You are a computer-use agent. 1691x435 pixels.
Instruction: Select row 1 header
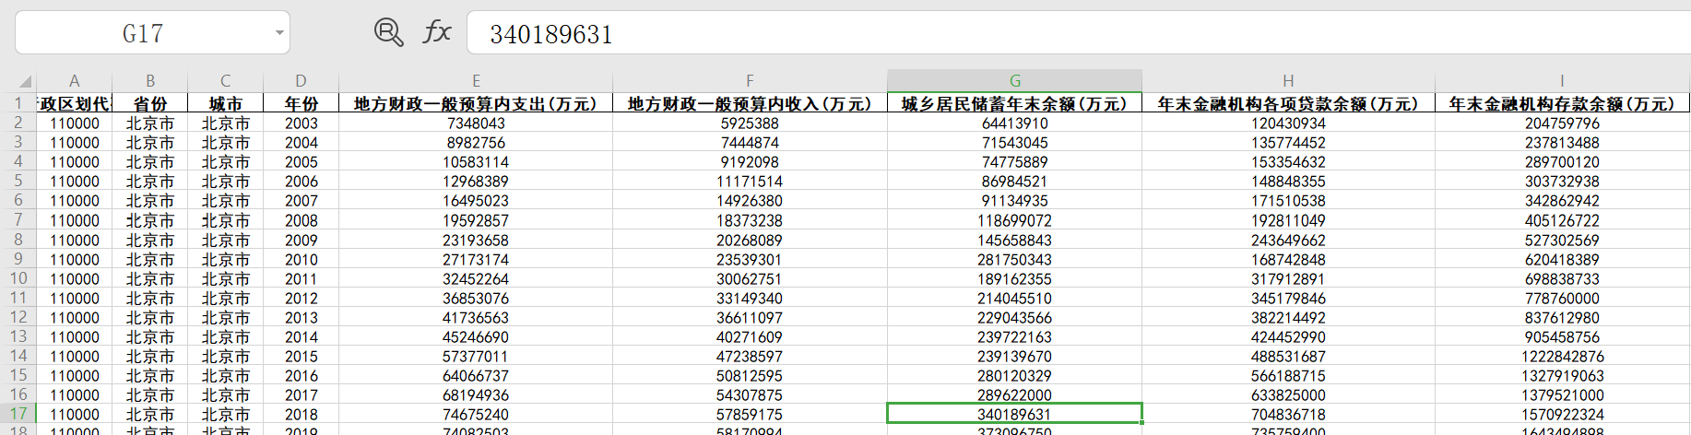click(18, 103)
